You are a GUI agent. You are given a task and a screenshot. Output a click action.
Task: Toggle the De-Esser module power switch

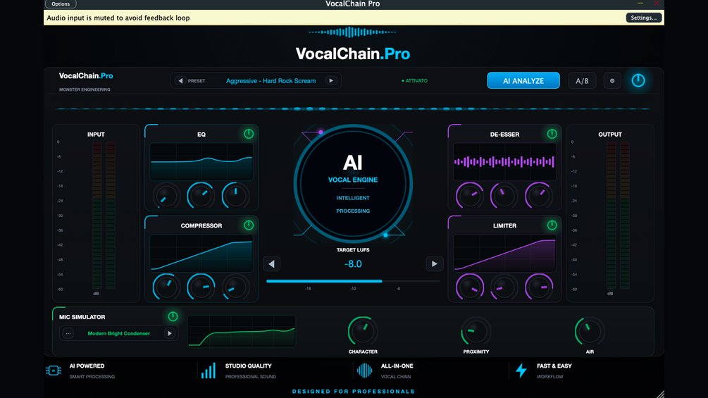(x=552, y=134)
